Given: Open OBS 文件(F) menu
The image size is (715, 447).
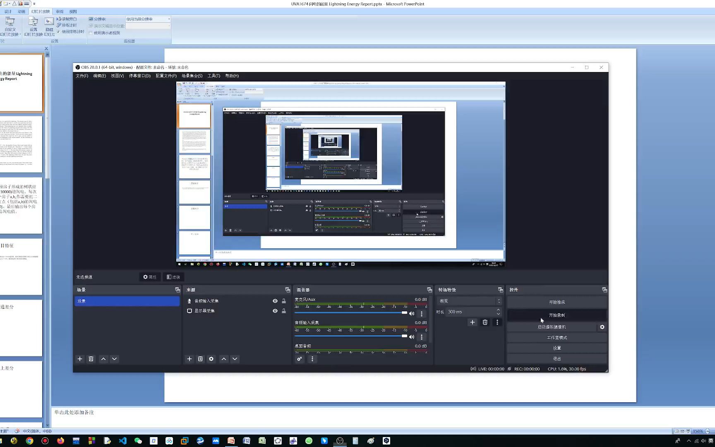Looking at the screenshot, I should click(x=82, y=76).
